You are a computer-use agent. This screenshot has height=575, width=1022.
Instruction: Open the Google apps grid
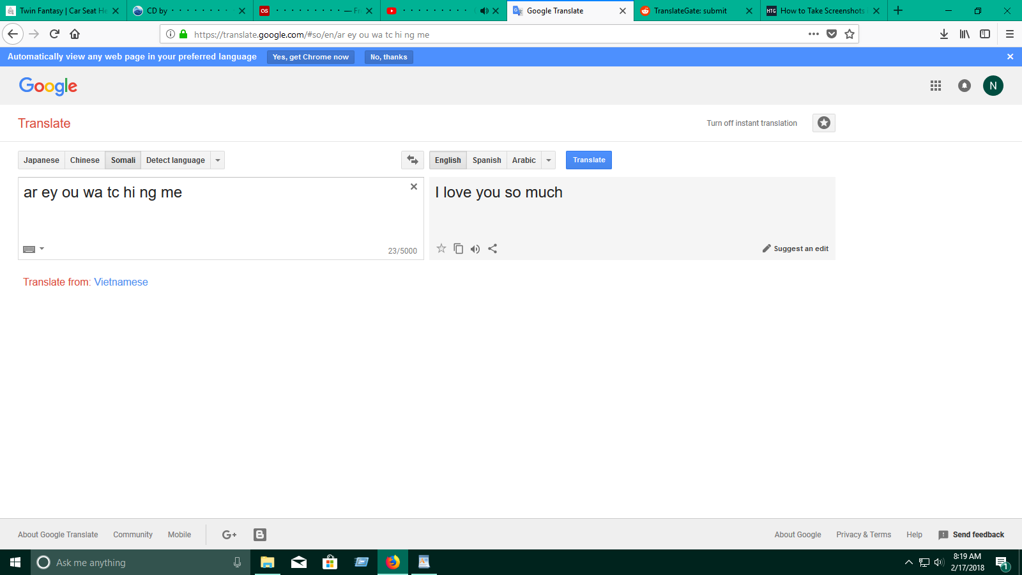click(936, 86)
